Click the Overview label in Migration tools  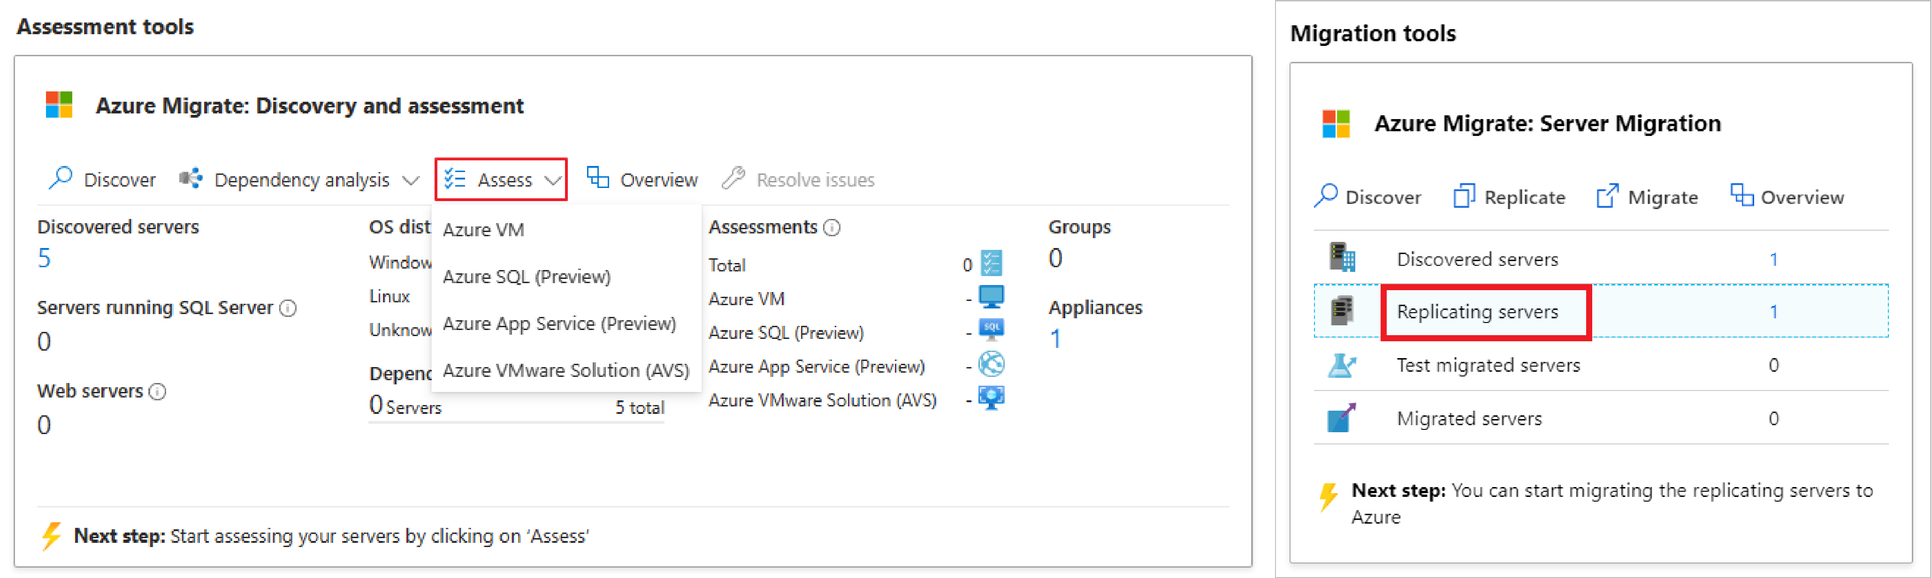tap(1802, 197)
